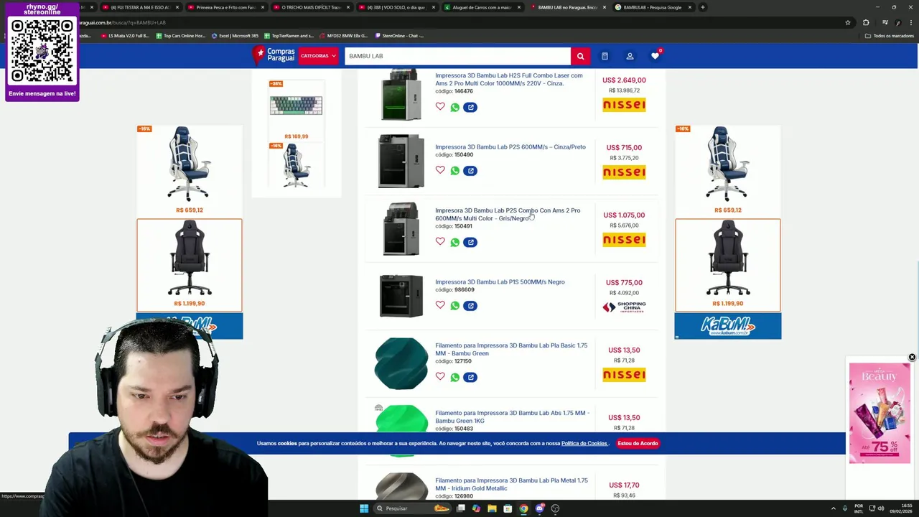
Task: Open 'Abs 1.75 MM - Bambu Green 1KG' link
Action: coord(512,416)
